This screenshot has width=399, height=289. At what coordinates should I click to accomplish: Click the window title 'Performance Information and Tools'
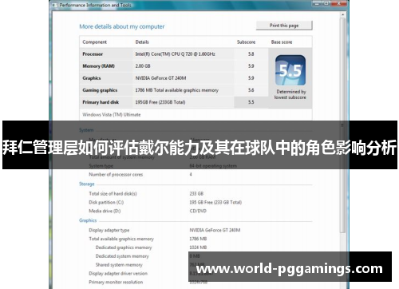pos(96,5)
